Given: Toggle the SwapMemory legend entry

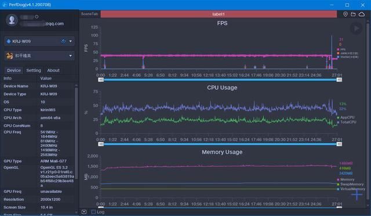Looking at the screenshot, I should point(350,184).
